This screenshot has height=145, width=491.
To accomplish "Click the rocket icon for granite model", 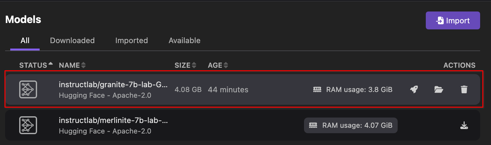I will click(x=414, y=90).
